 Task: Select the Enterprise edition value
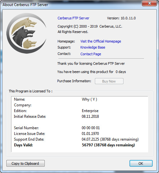point(90,111)
